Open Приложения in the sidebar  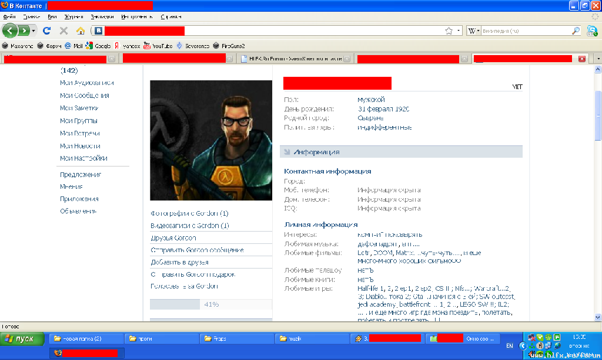coord(79,199)
